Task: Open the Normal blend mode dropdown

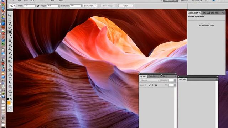Action: [x=150, y=80]
